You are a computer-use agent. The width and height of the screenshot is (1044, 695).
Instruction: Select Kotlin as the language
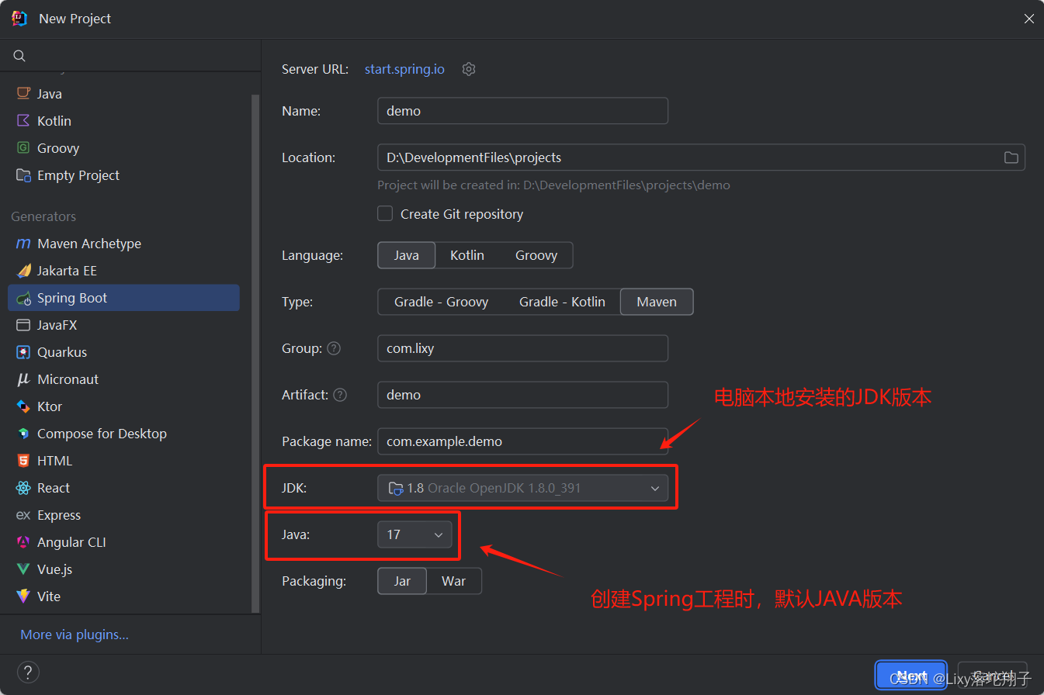pyautogui.click(x=467, y=255)
